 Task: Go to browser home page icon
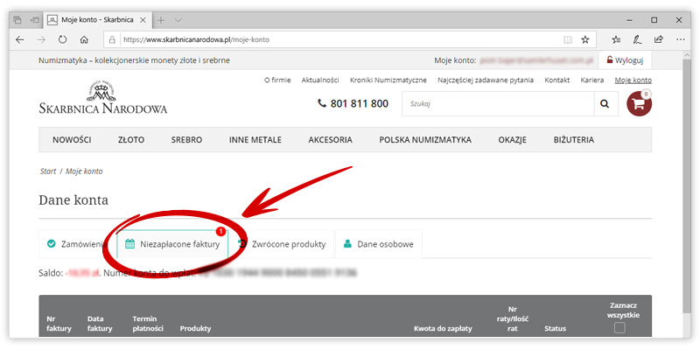(84, 39)
